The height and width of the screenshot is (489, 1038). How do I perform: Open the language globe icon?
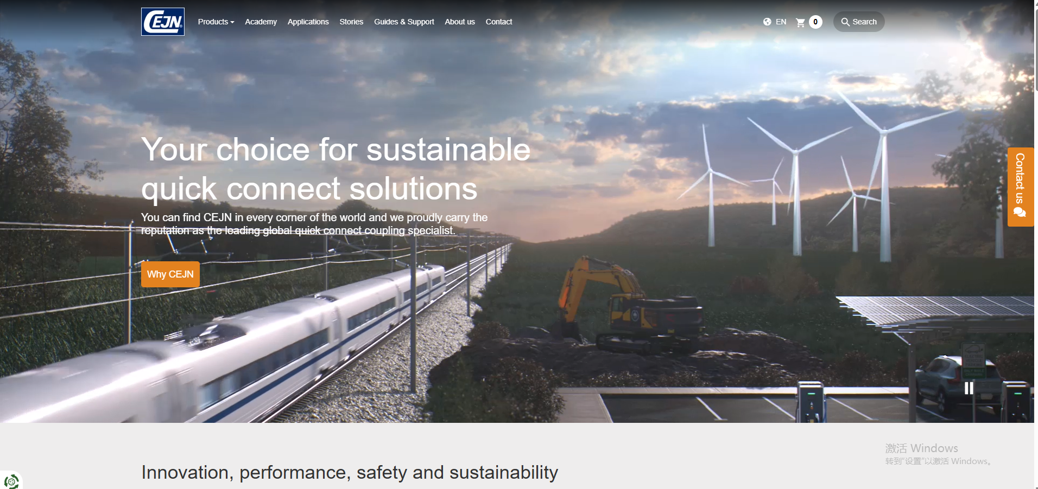point(767,22)
